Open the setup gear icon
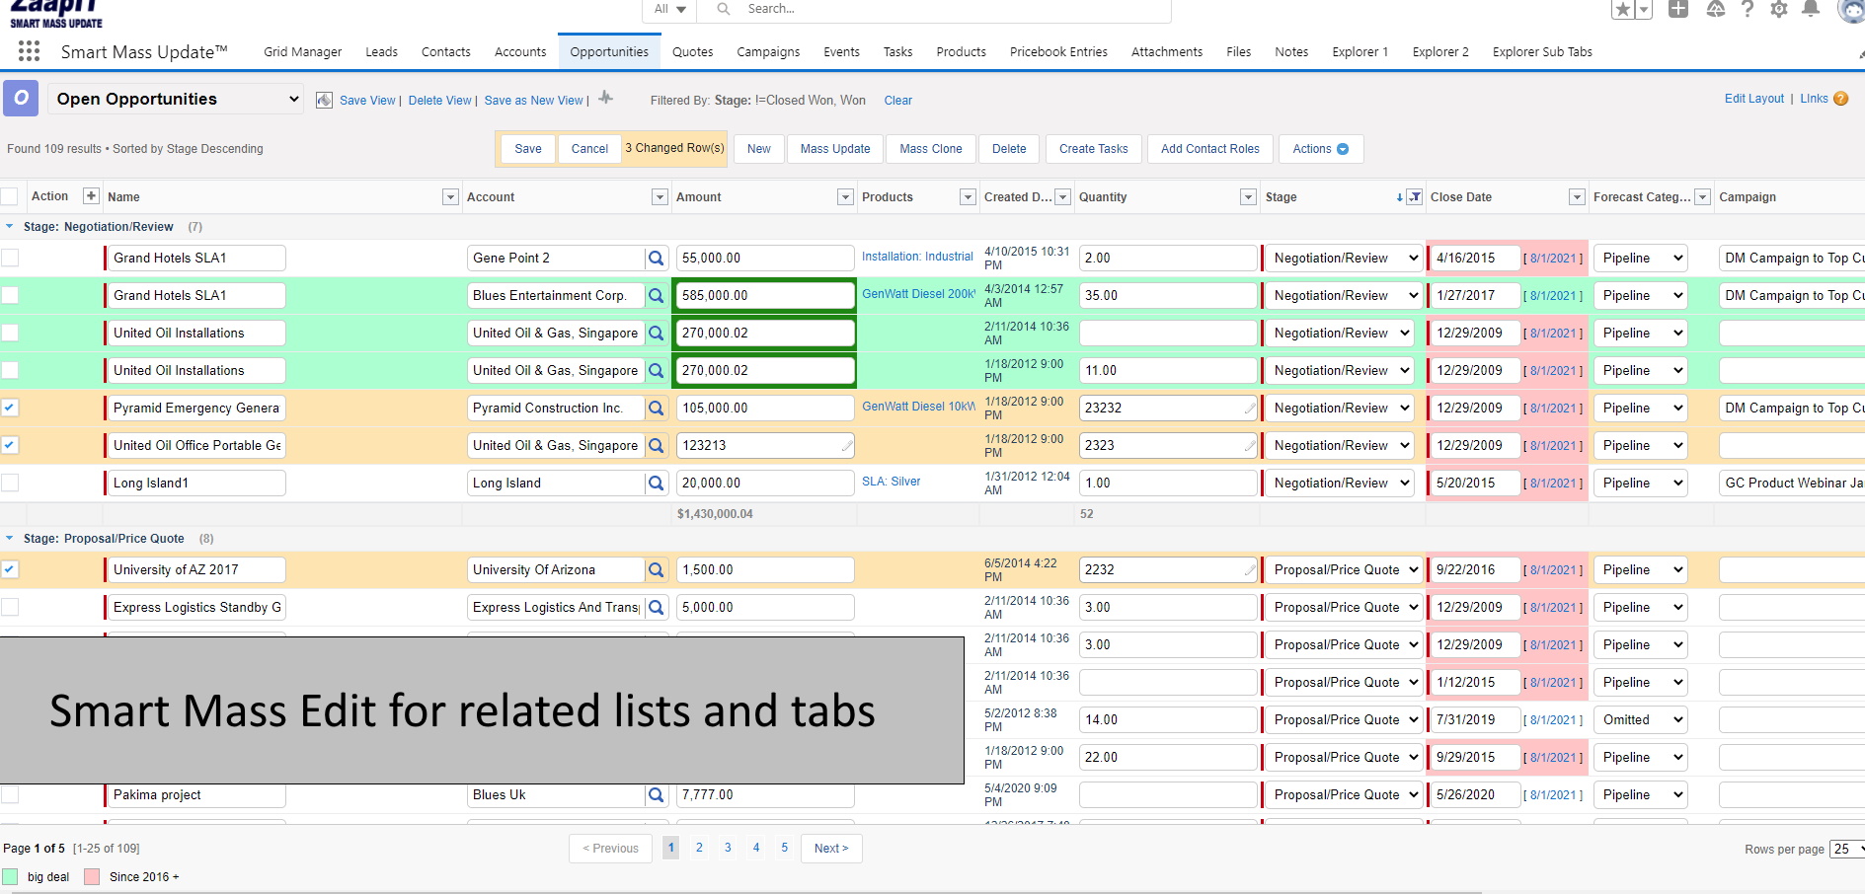1865x894 pixels. [1779, 9]
